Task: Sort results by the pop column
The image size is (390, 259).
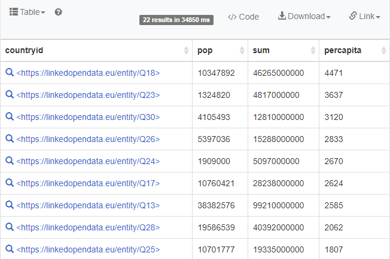Action: click(220, 51)
